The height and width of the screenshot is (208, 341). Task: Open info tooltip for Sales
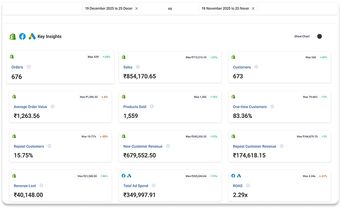pyautogui.click(x=138, y=67)
